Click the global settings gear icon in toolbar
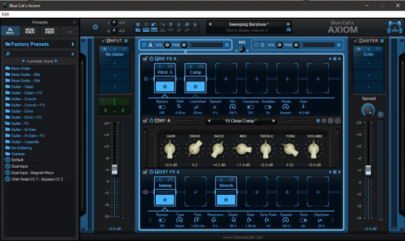Viewport: 405px width, 241px height. pyautogui.click(x=146, y=24)
